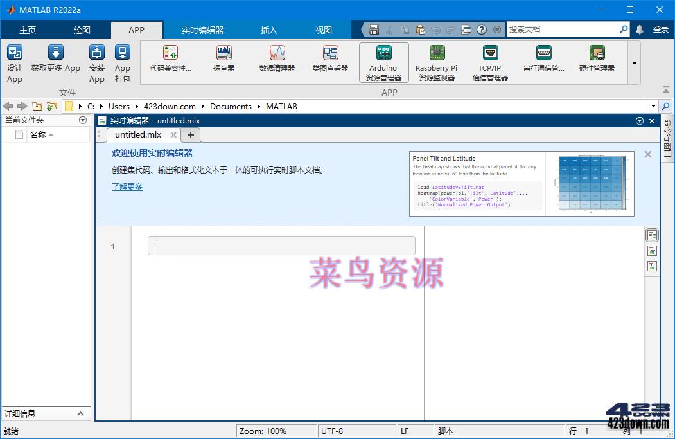Open the Arduino 资源管理器 app
Viewport: 675px width, 439px height.
point(383,62)
